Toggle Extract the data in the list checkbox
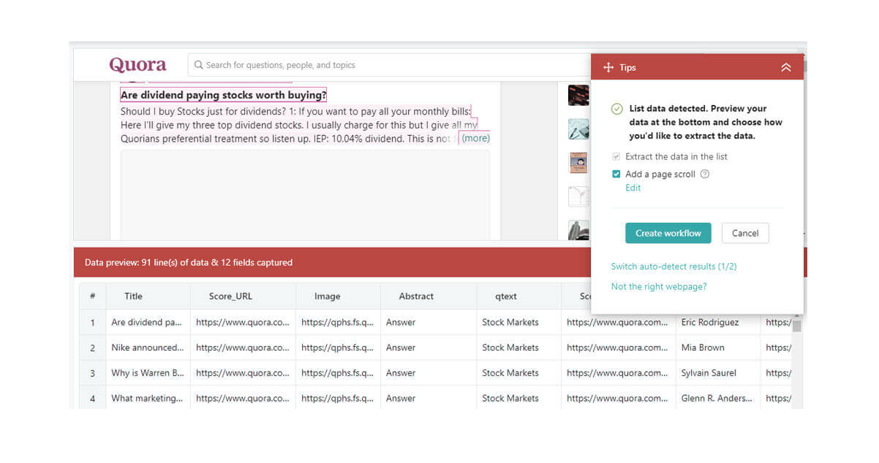The image size is (879, 463). click(616, 156)
